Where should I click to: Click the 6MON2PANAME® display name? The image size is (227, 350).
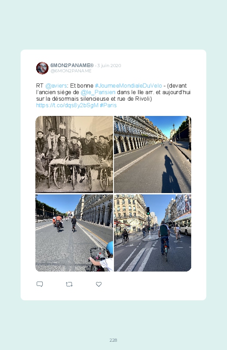point(72,65)
